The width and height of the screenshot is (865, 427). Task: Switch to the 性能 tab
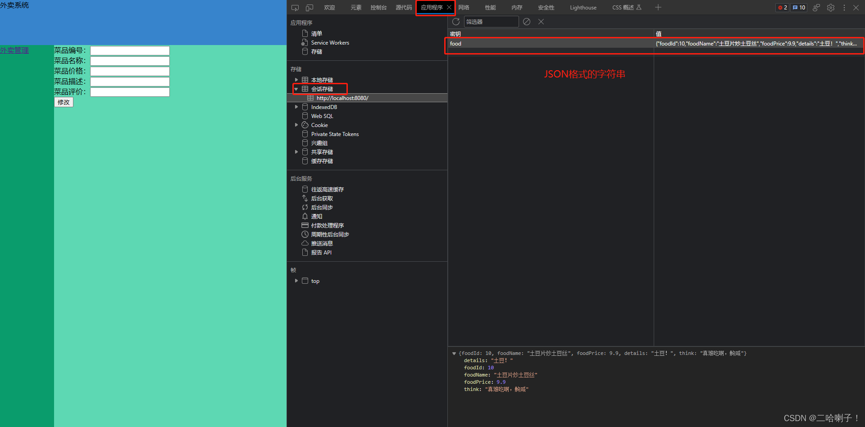[x=490, y=7]
